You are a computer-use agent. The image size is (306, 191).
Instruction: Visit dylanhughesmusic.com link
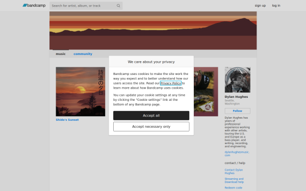(237, 154)
